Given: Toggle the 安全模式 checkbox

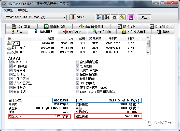Looking at the screenshot, I should pos(11,92).
